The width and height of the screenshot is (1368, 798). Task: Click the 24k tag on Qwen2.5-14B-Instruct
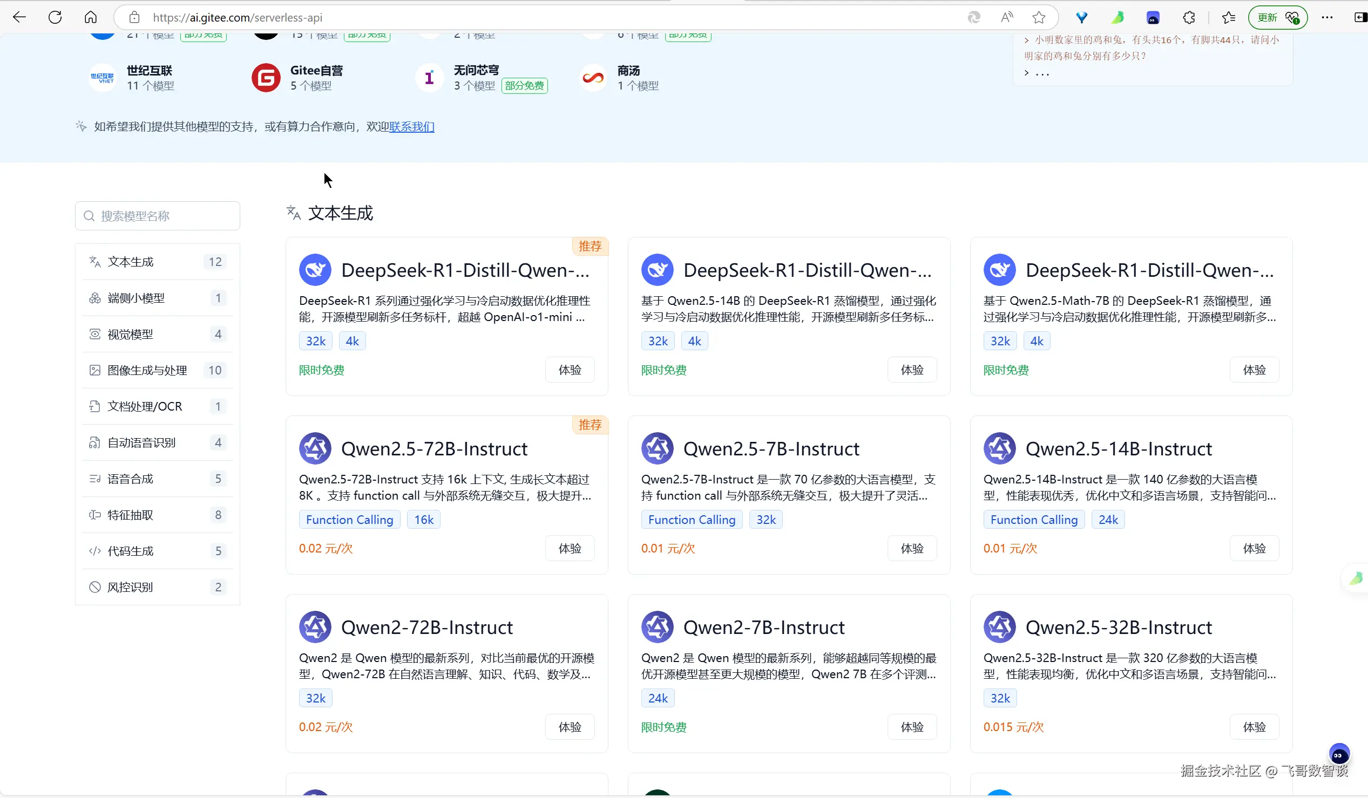pyautogui.click(x=1108, y=520)
